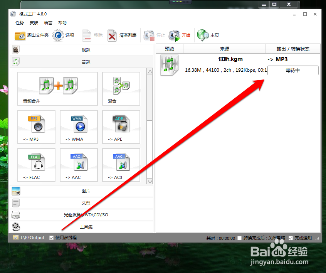The image size is (326, 273).
Task: Toggle 转换完成后:关闭电脑 checkbox
Action: pyautogui.click(x=240, y=238)
